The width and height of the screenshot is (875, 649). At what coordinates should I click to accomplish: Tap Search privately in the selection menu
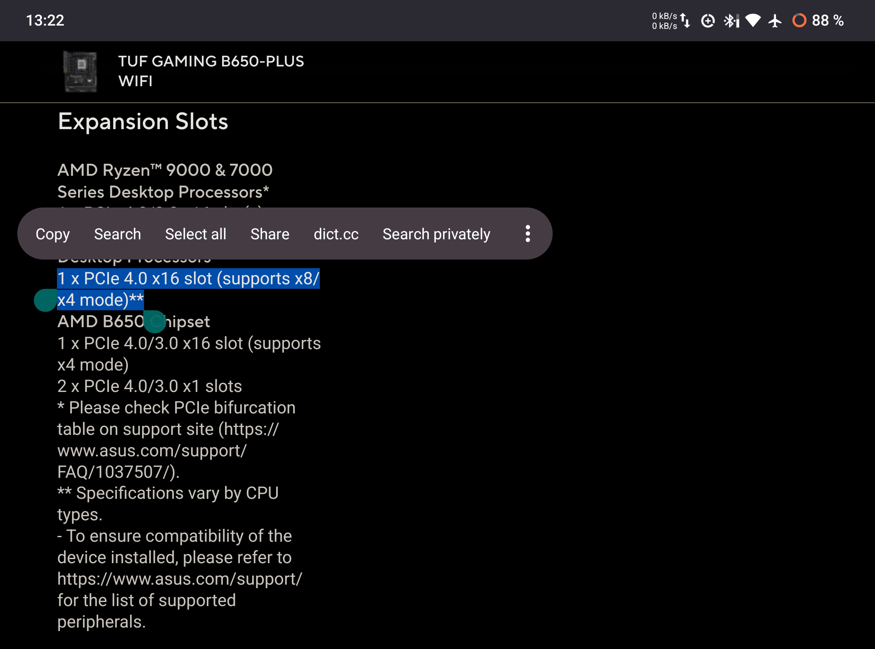click(436, 234)
